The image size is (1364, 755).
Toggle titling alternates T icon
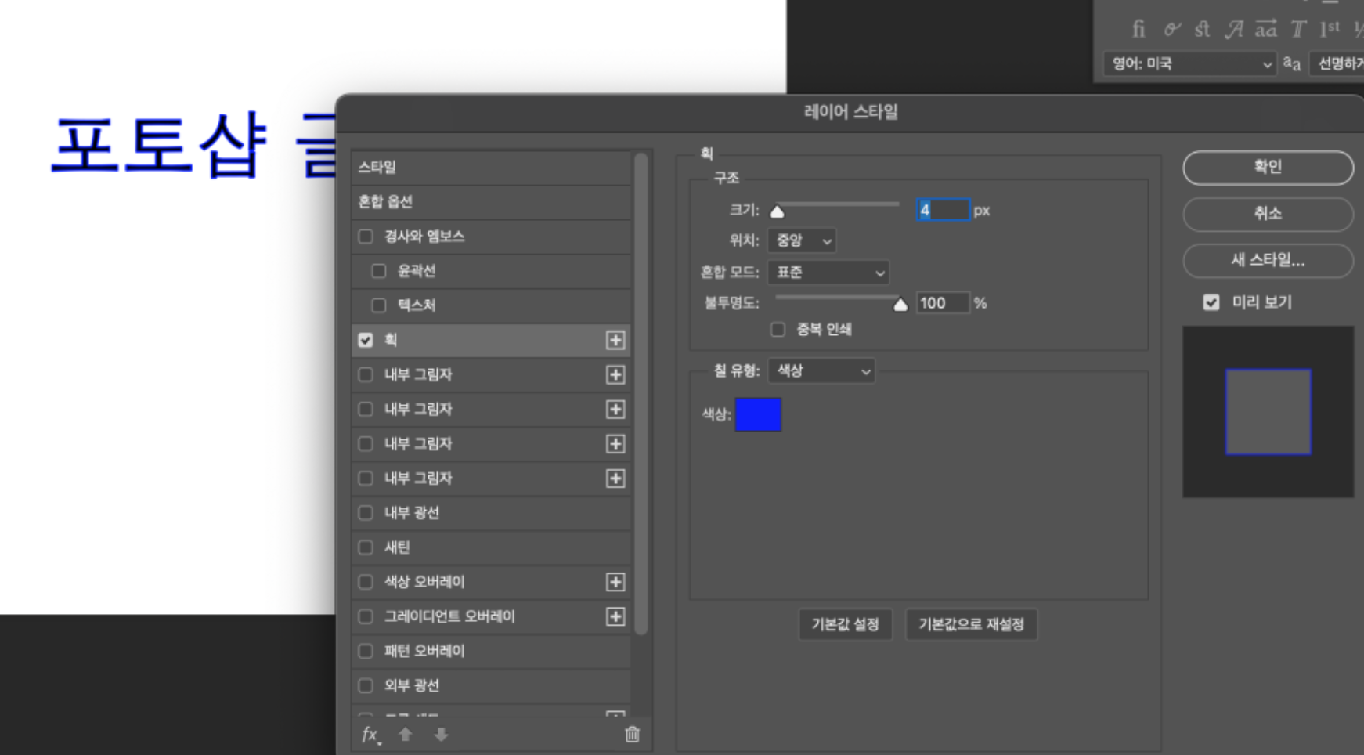1298,29
